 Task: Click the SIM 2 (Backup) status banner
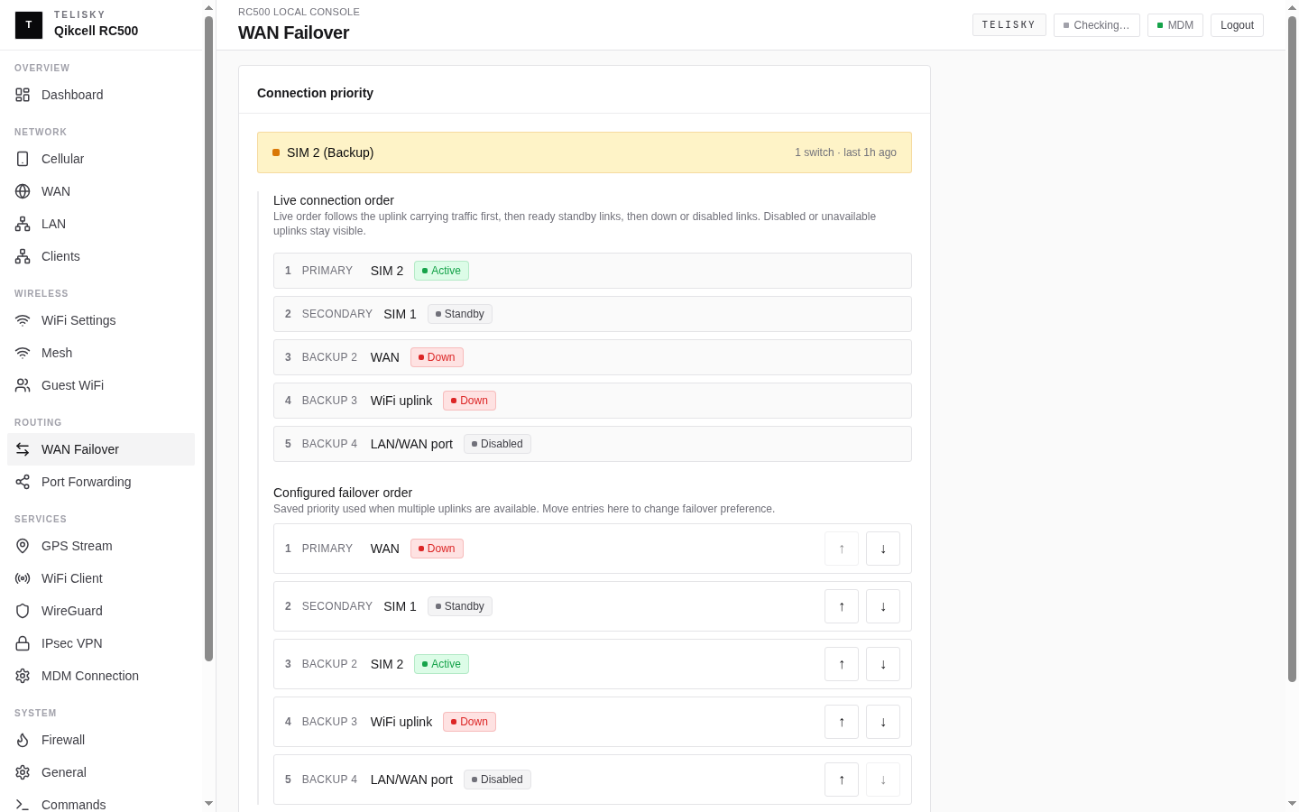click(x=585, y=152)
